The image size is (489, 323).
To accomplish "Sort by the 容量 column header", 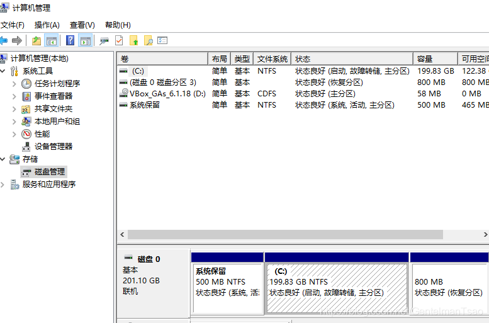I will (436, 59).
